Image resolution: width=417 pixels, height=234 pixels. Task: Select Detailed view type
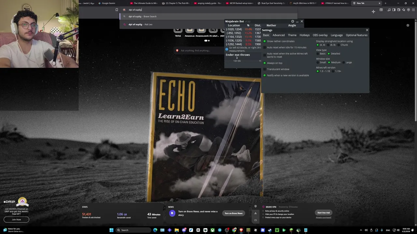[x=334, y=54]
